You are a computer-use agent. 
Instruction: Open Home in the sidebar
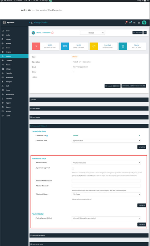[8, 31]
